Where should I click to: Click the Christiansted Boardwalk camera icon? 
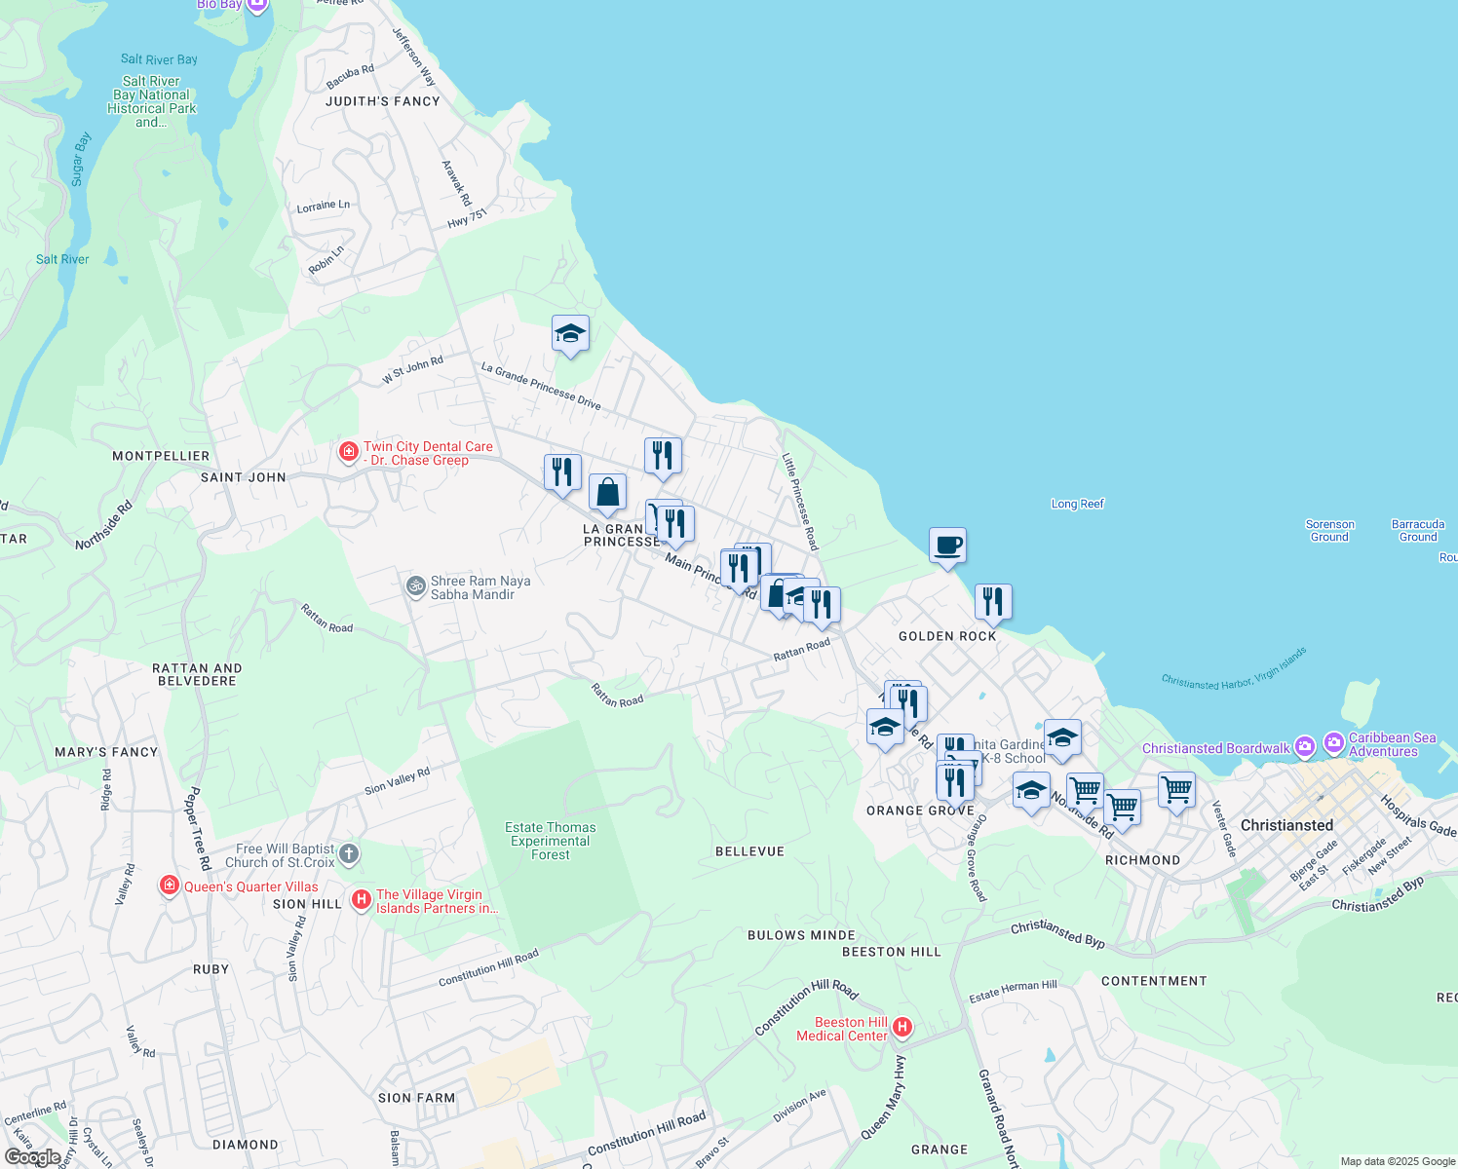pyautogui.click(x=1305, y=747)
